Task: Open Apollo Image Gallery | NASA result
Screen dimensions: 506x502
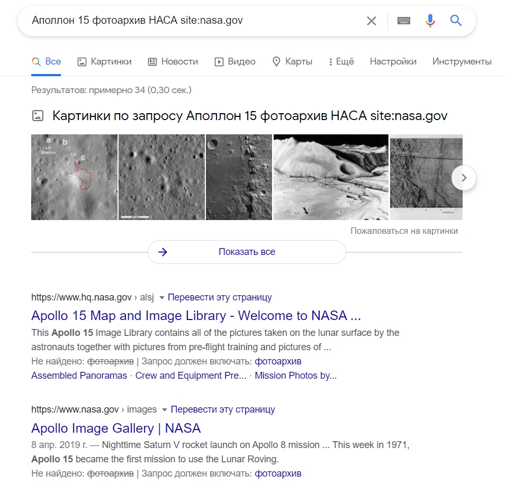Action: coord(116,428)
